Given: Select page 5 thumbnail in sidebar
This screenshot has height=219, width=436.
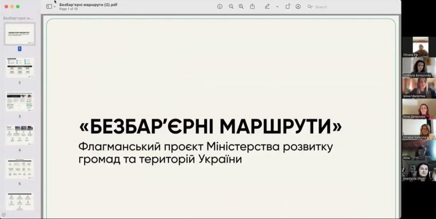Looking at the screenshot, I should pos(20,169).
